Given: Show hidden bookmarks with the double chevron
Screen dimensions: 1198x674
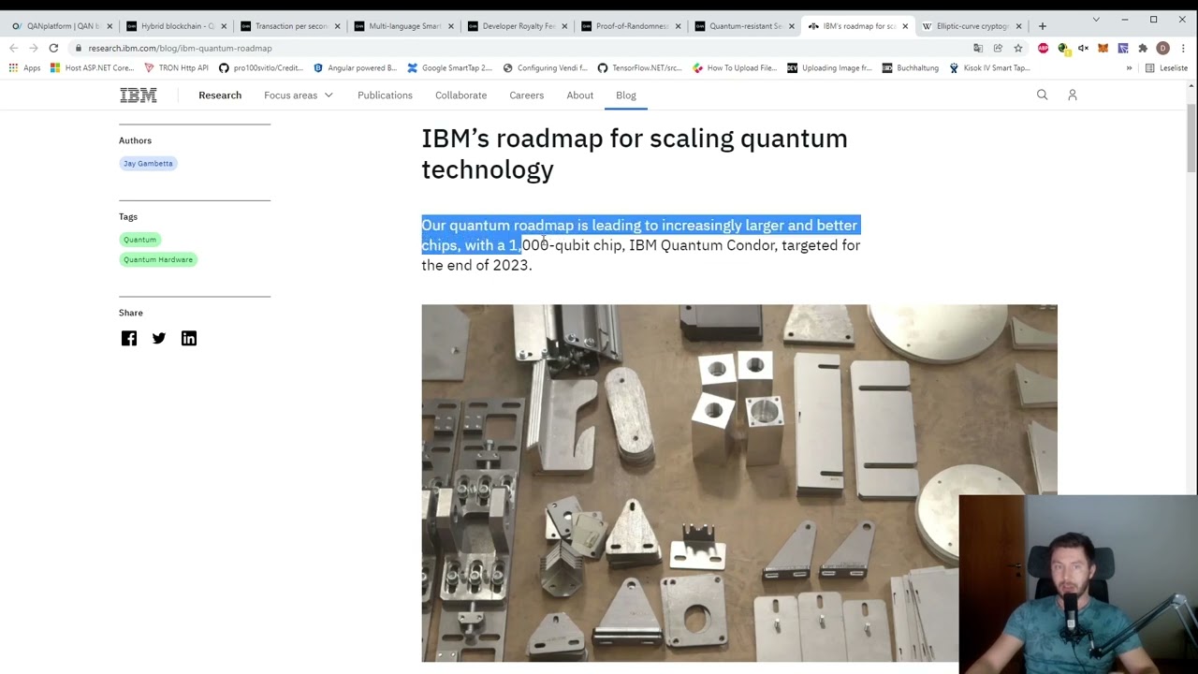Looking at the screenshot, I should (1129, 67).
